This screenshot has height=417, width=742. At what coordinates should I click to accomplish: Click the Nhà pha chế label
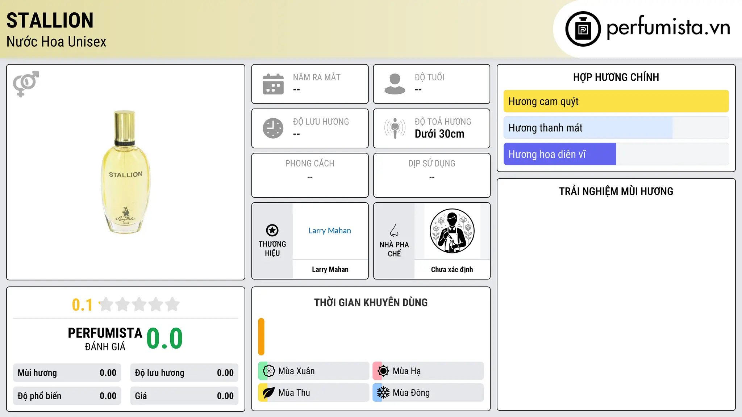click(x=394, y=249)
